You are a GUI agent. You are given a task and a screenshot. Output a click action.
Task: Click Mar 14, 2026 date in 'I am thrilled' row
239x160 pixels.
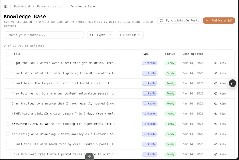click(193, 103)
